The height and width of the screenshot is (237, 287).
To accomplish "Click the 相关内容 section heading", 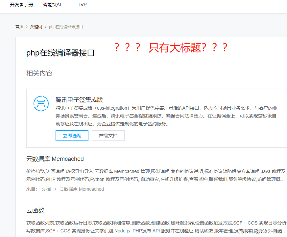I will tap(39, 73).
